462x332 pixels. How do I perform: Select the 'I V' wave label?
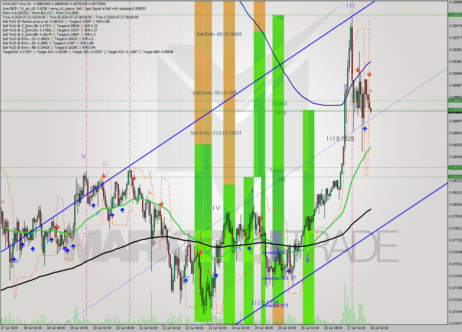(x=216, y=208)
